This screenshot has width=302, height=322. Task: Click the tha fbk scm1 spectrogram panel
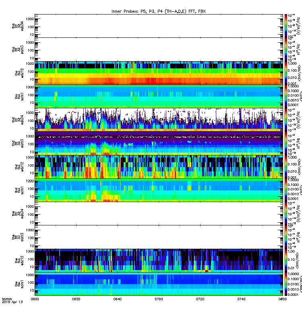tap(159, 97)
